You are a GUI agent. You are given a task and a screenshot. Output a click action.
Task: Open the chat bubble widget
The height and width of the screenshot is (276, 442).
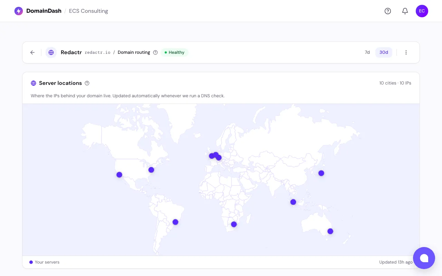(424, 258)
